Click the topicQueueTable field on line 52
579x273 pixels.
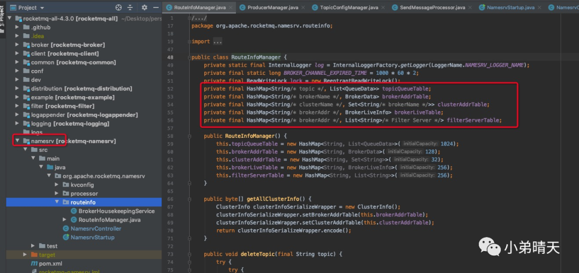point(405,89)
